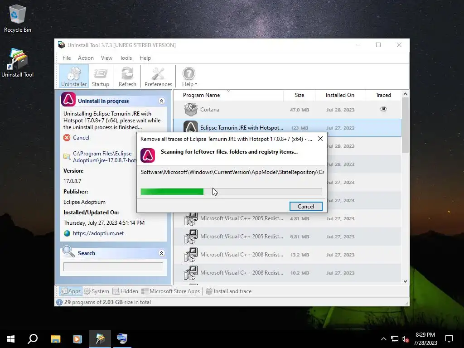Sort by Installed On column
Viewport: 464px width, 348px height.
coord(340,95)
